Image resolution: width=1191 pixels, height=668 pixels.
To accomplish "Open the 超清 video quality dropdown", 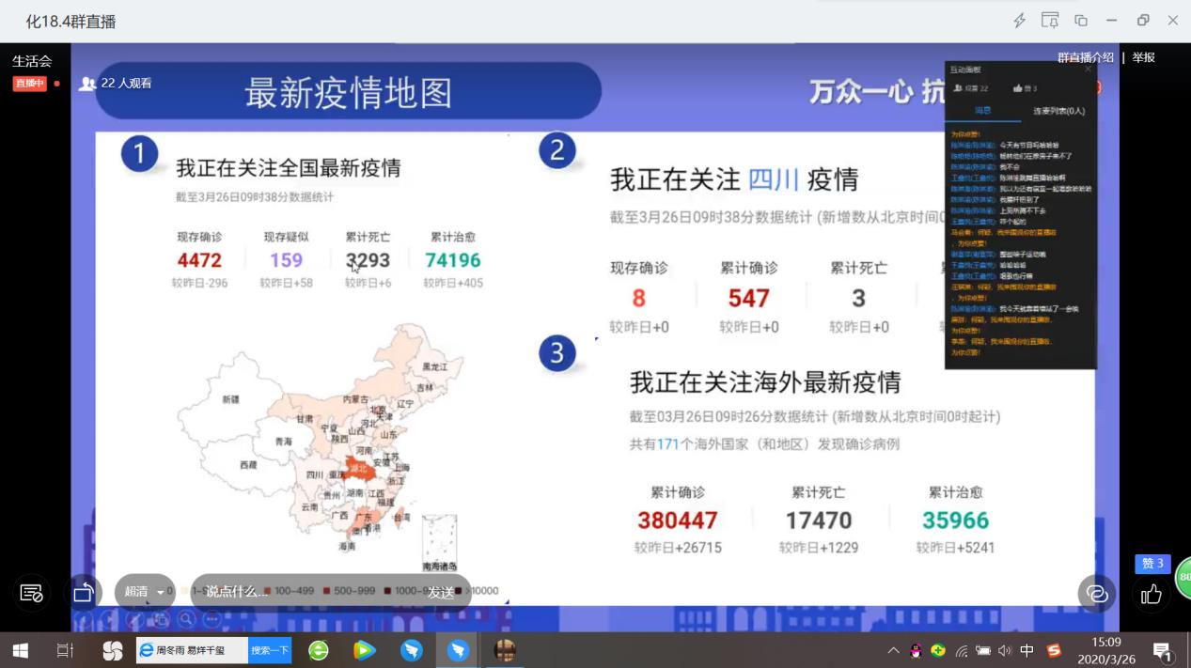I will (x=146, y=592).
